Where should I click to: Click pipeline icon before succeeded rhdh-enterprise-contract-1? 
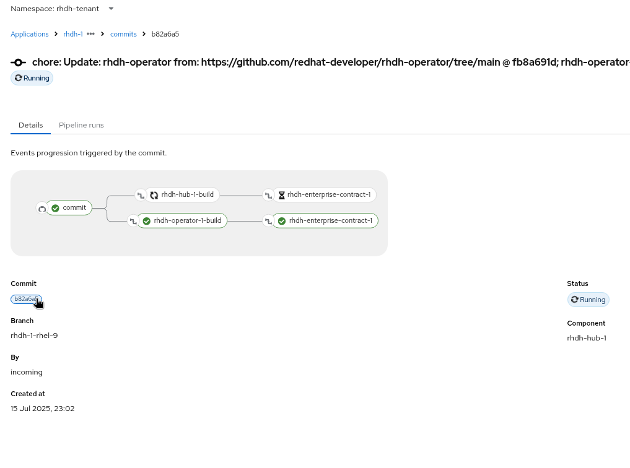point(268,221)
